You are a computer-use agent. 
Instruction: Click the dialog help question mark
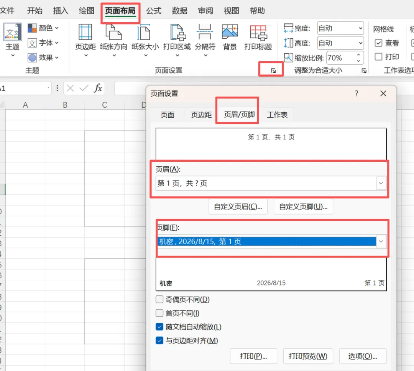[356, 93]
